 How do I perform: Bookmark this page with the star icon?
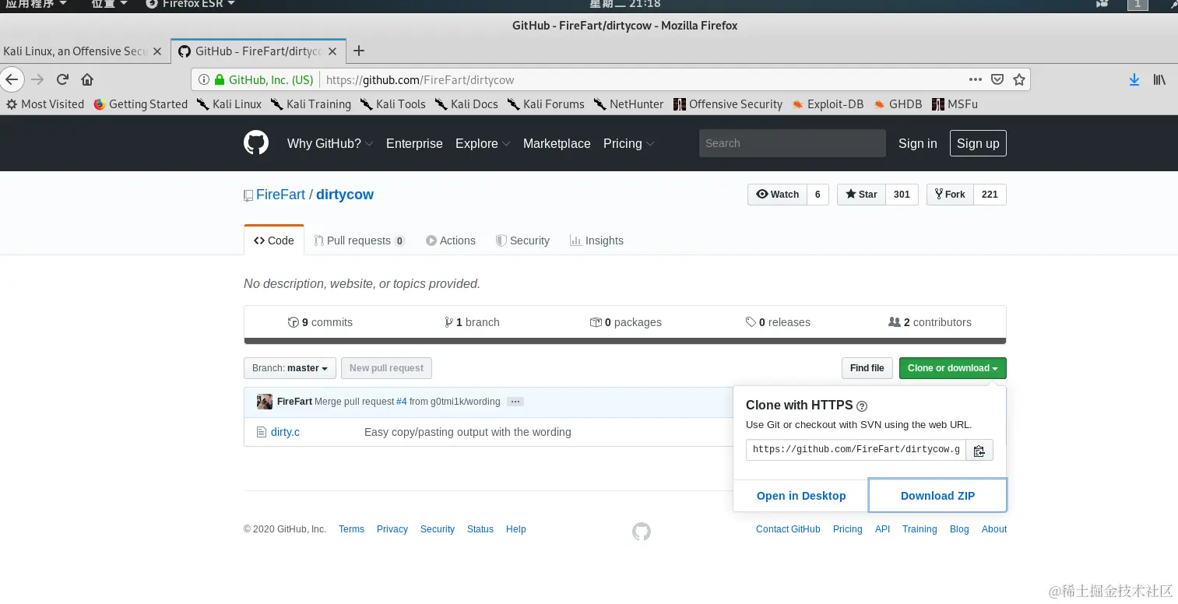(x=1018, y=79)
